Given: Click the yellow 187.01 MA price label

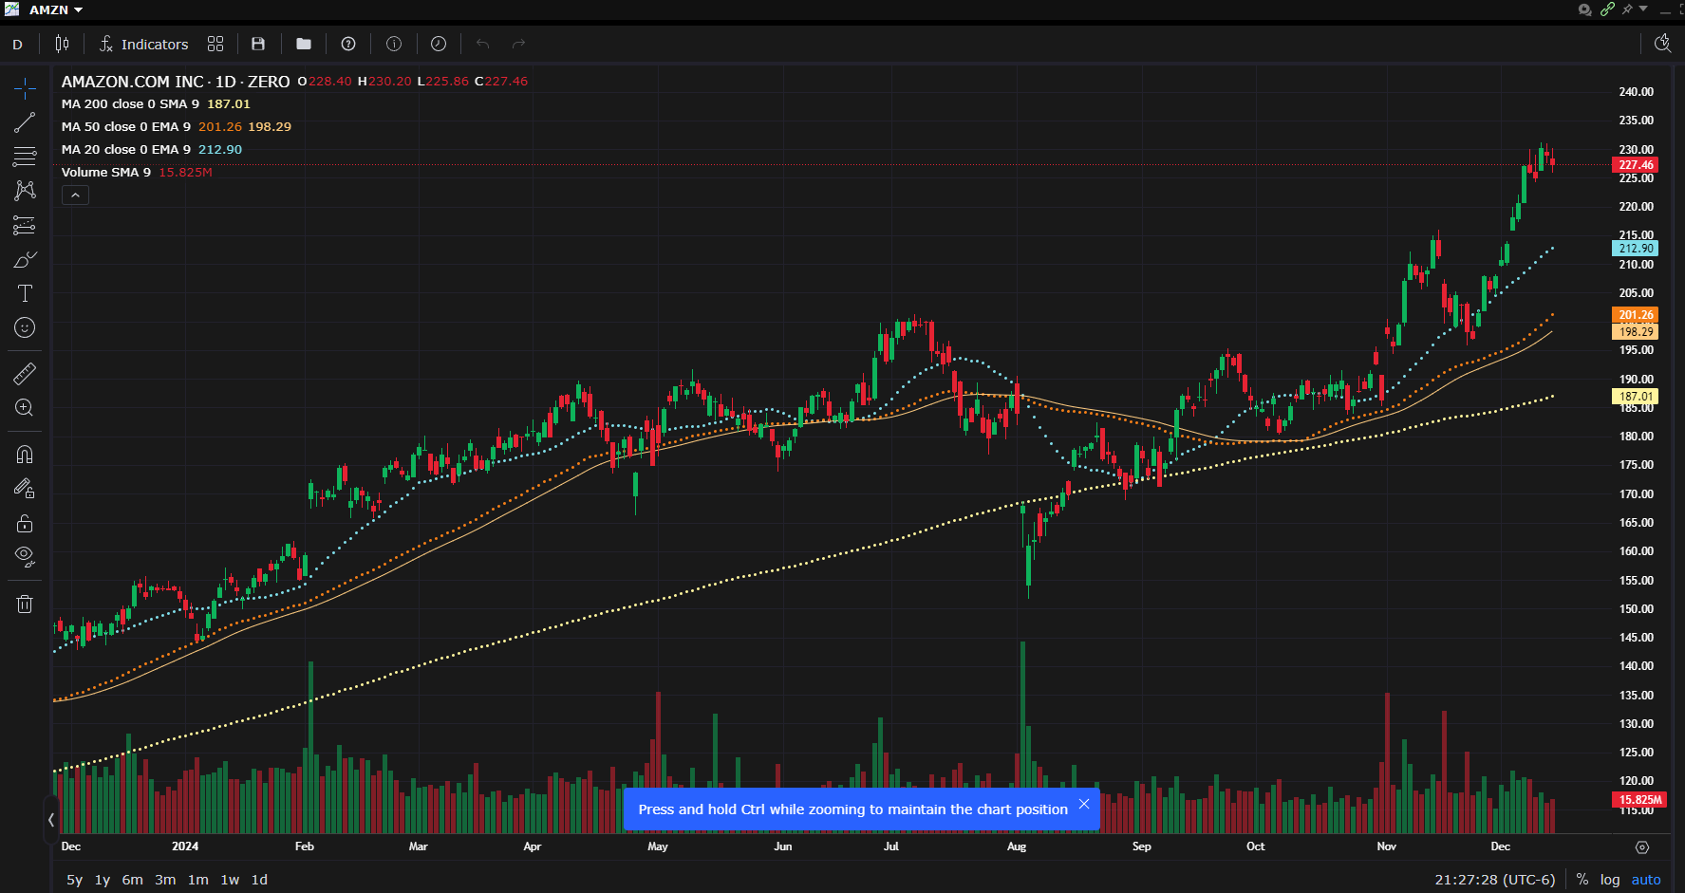Looking at the screenshot, I should pos(1636,397).
